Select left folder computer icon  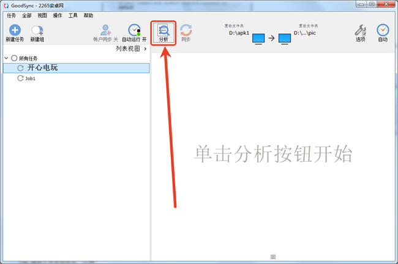258,39
